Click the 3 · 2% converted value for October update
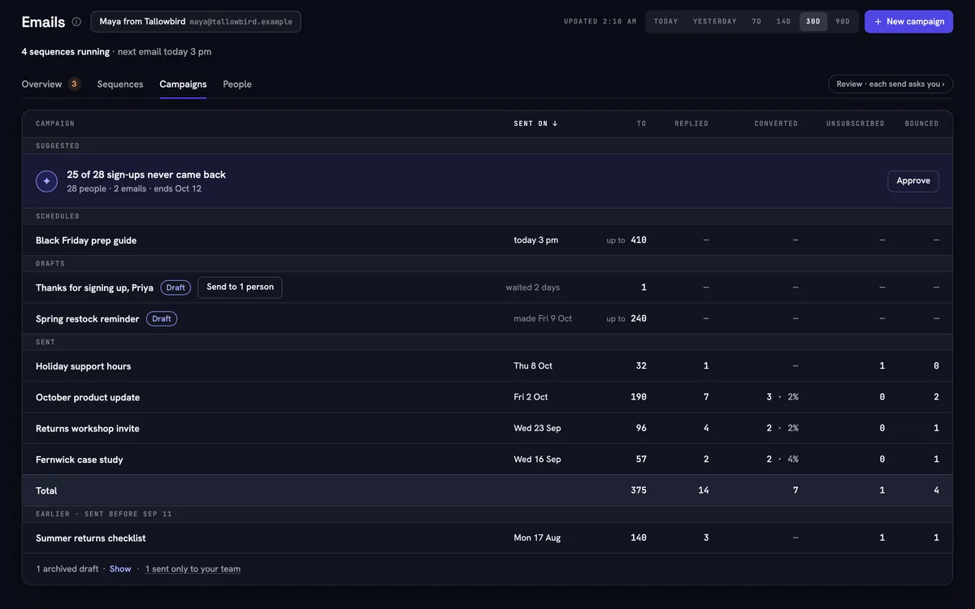 point(782,398)
